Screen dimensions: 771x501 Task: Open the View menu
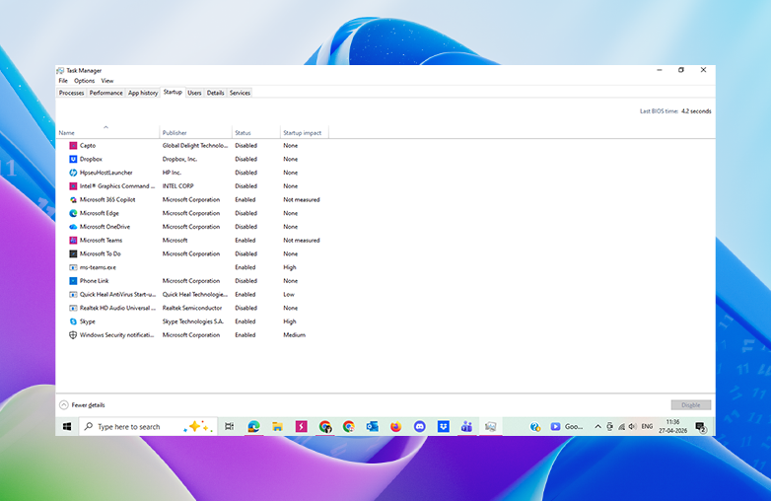pos(107,81)
